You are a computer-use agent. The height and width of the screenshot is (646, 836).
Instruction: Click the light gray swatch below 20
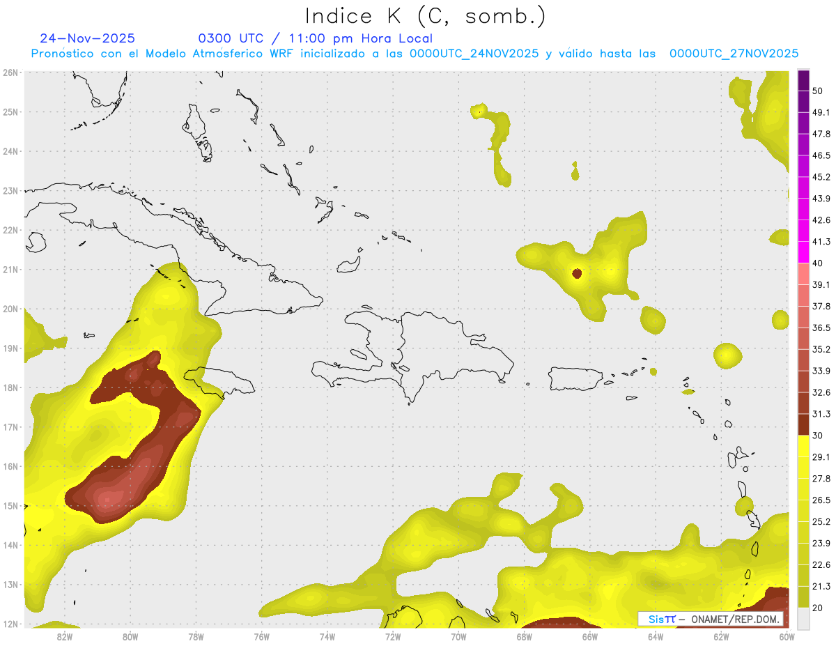(803, 617)
